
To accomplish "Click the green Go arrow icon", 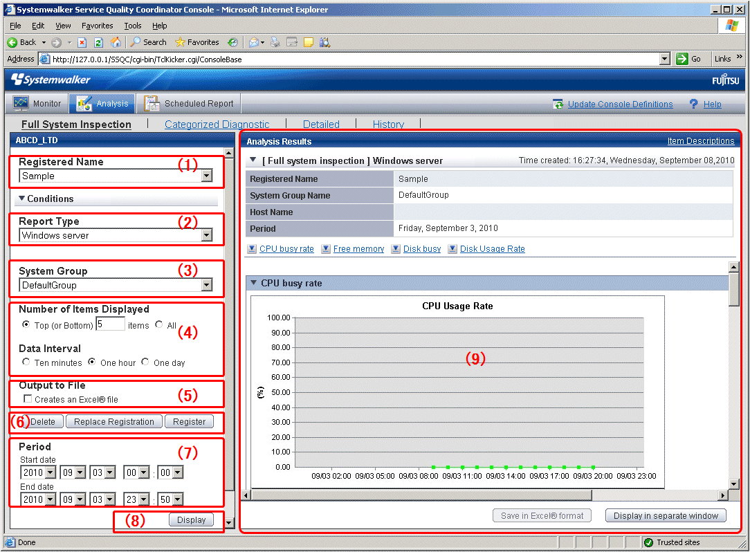I will (682, 59).
